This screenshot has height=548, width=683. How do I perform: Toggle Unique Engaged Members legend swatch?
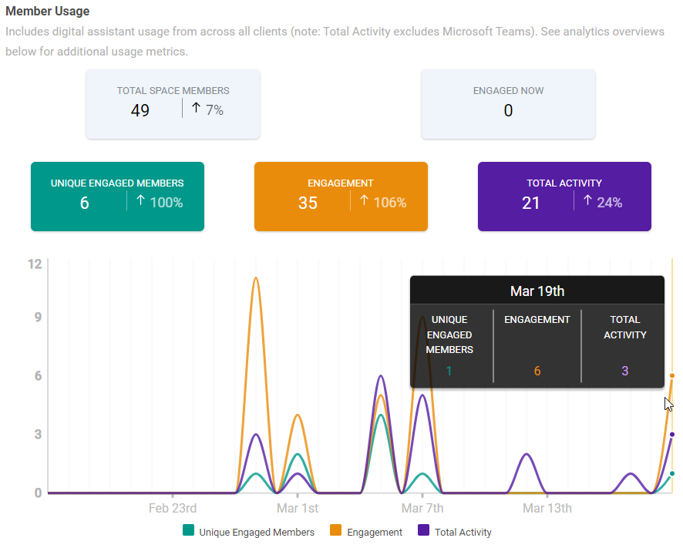point(188,530)
